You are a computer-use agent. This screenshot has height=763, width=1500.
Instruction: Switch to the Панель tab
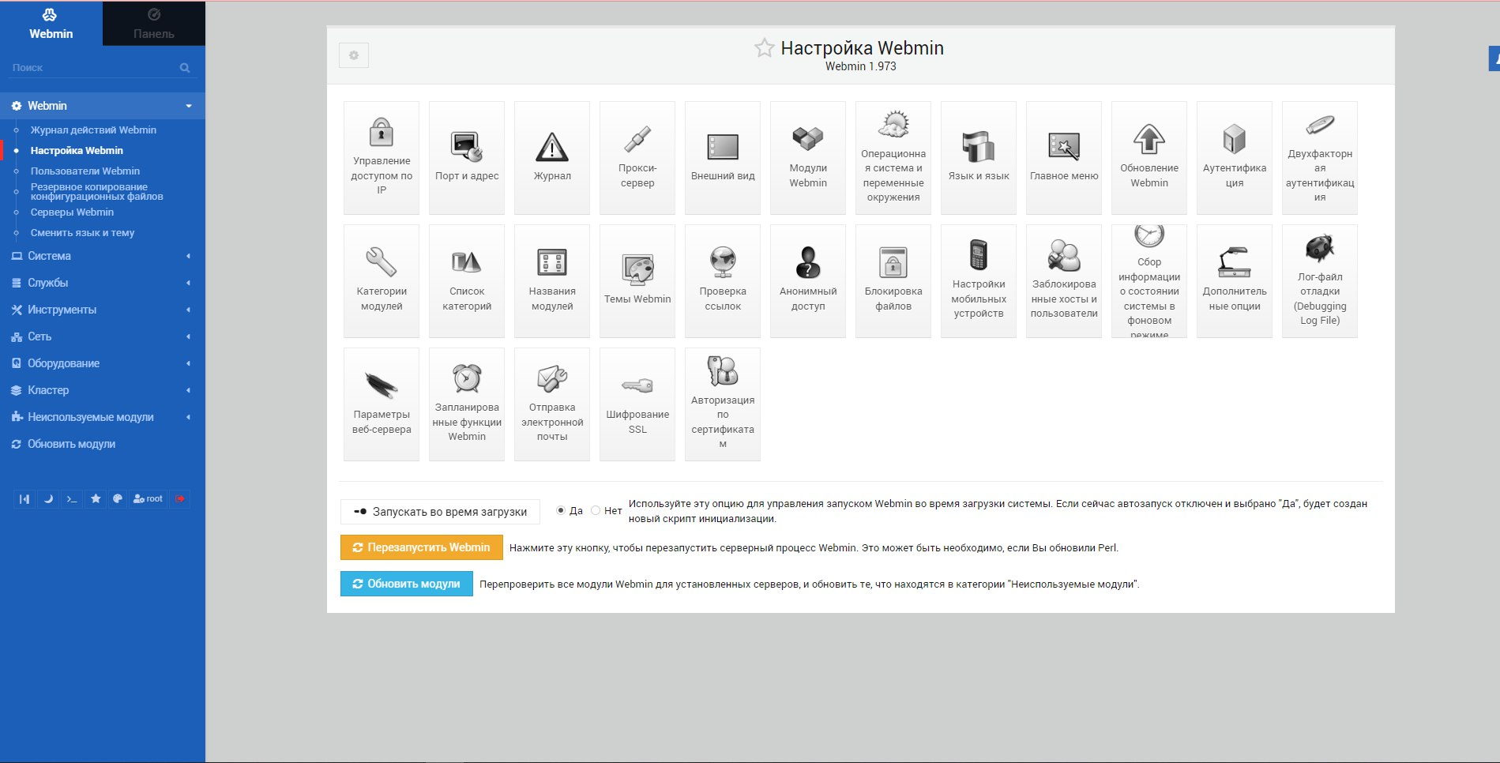tap(154, 23)
